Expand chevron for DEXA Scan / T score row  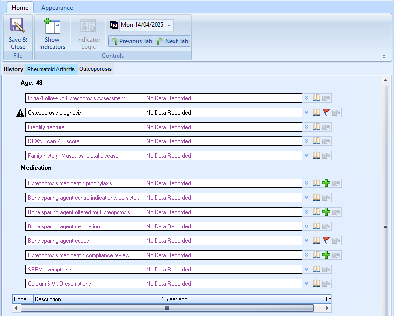click(306, 141)
